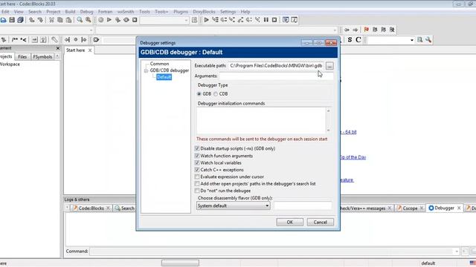This screenshot has width=476, height=267.
Task: Click the Rebuild toolbar icon
Action: [x=126, y=20]
